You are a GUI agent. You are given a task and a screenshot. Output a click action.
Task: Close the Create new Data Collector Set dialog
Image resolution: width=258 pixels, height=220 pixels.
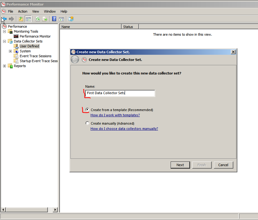(x=233, y=52)
